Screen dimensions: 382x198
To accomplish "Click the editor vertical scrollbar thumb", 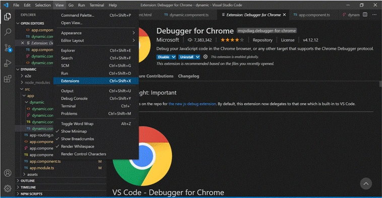I will tap(380, 84).
